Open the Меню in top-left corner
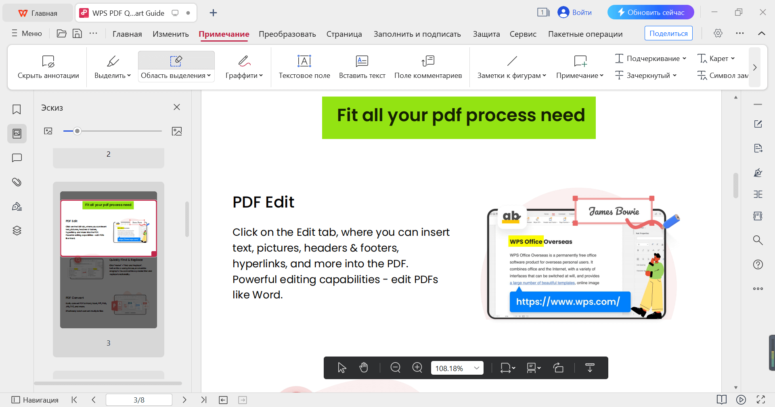 (26, 34)
